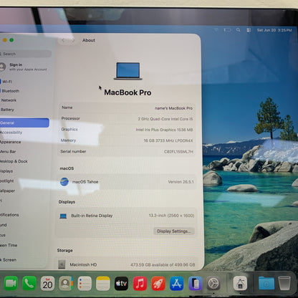Open System Settings icon in Dock
The height and width of the screenshot is (298, 298).
[213, 283]
